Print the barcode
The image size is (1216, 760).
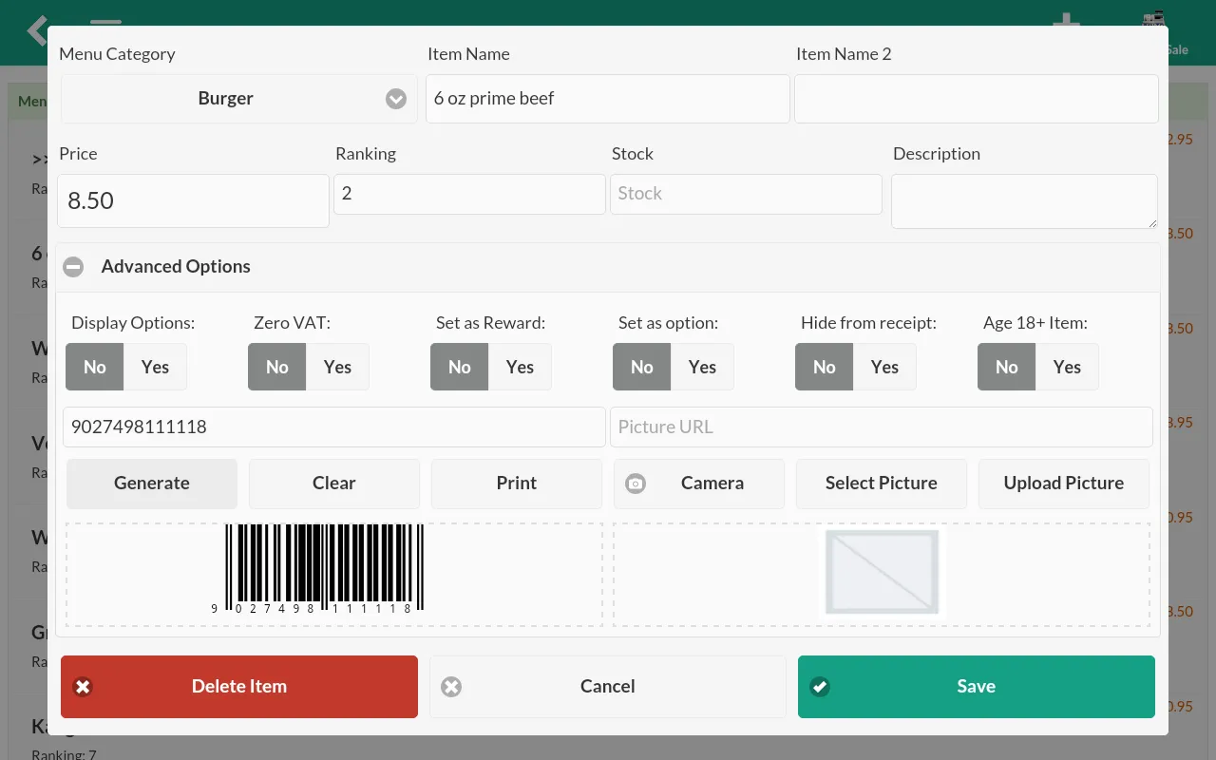click(x=516, y=484)
